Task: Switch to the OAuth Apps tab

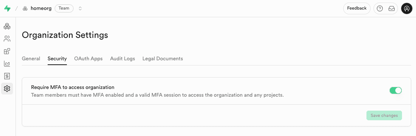Action: (88, 58)
